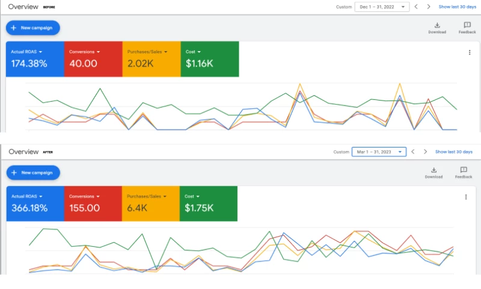
Task: Open three-dot menu on the top chart card
Action: pyautogui.click(x=470, y=52)
